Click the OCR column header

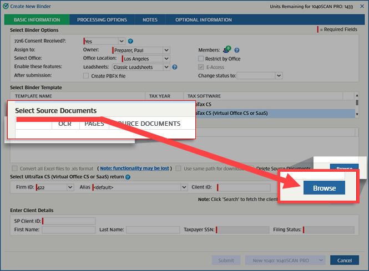pyautogui.click(x=65, y=124)
